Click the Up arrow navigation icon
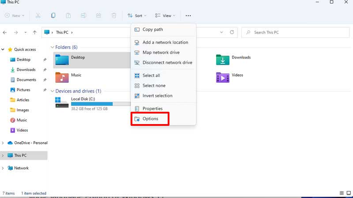The height and width of the screenshot is (198, 353). (34, 33)
